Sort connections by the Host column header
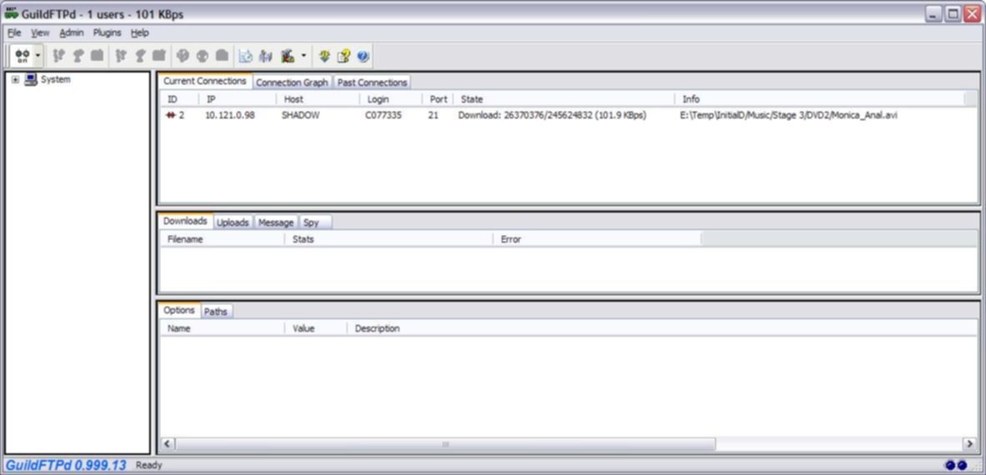 pos(318,99)
